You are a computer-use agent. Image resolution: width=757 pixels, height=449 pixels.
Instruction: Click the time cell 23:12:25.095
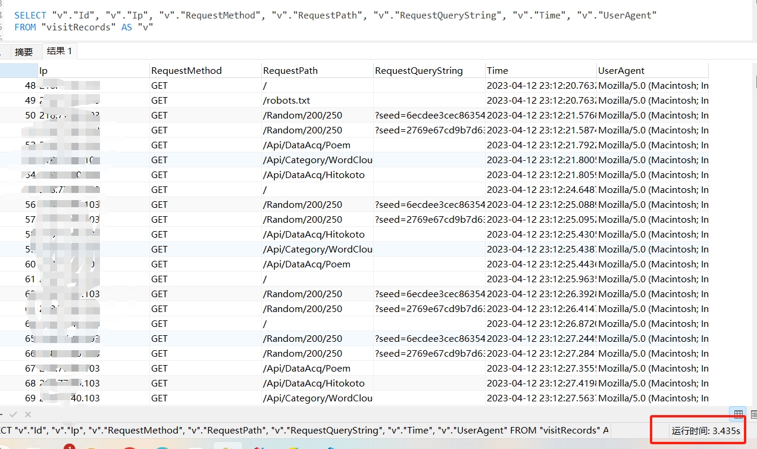click(x=541, y=219)
